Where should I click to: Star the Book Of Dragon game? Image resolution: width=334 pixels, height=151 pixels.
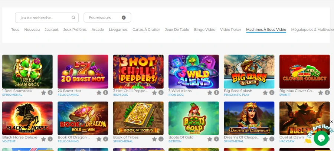tap(99, 139)
